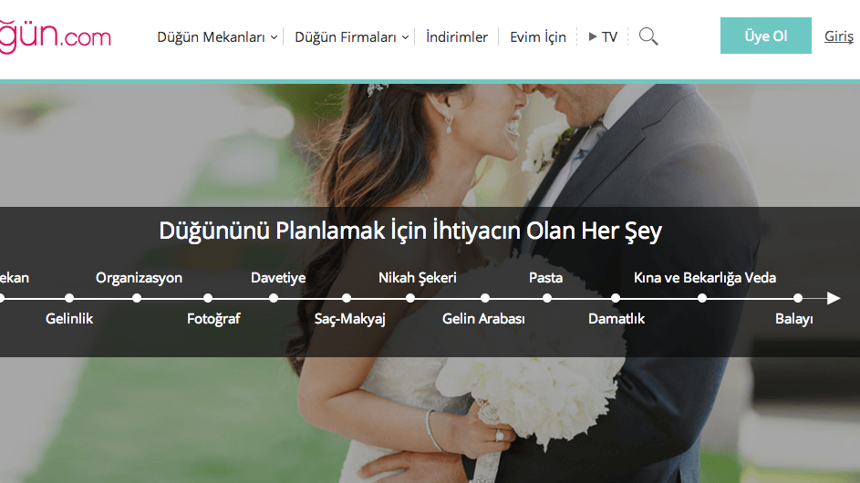This screenshot has width=860, height=483.
Task: Click the timeline dot above Damatlık
Action: coord(616,298)
